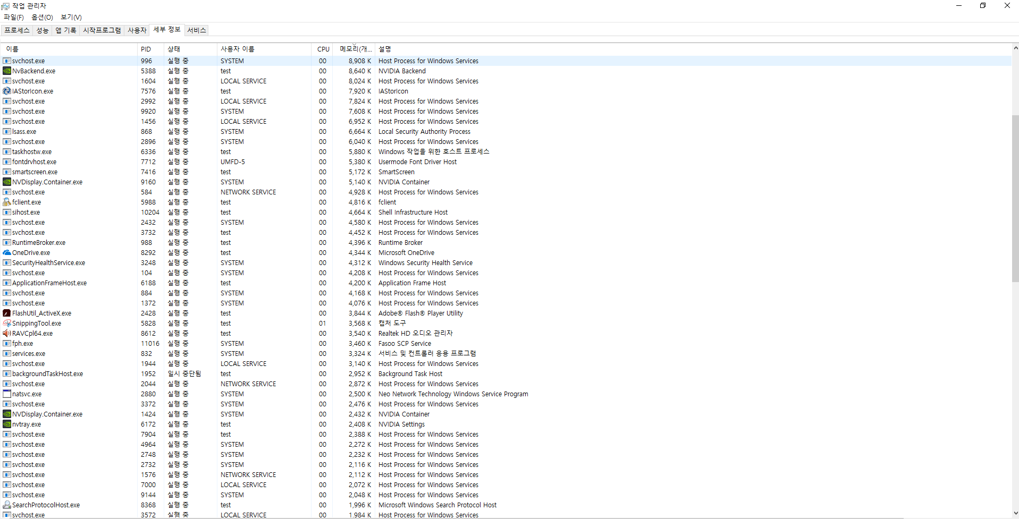Click the RuntimeBroker.exe process icon

point(7,243)
